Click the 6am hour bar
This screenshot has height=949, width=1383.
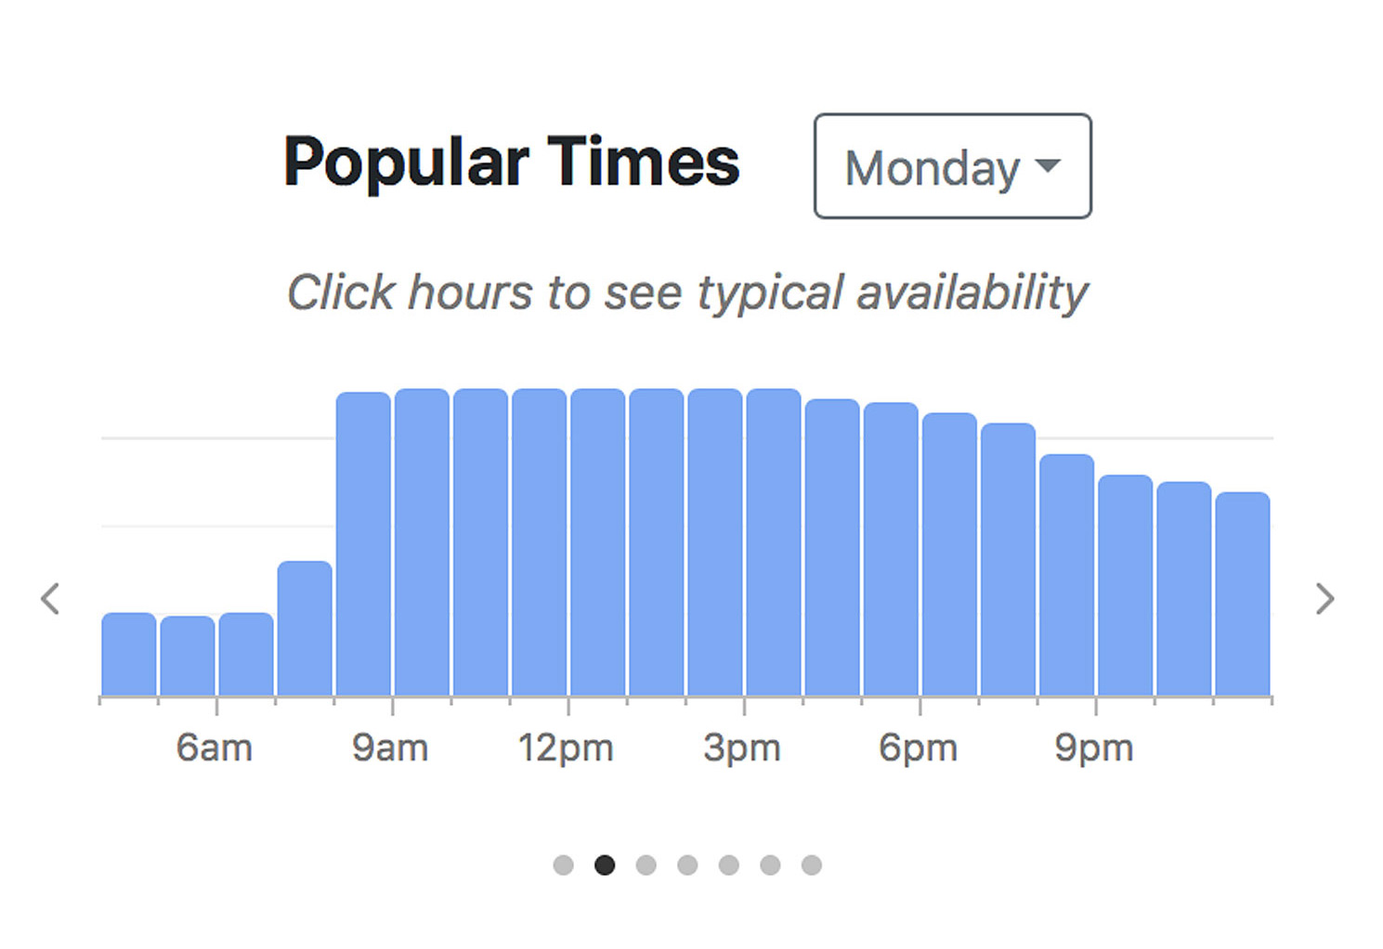(x=246, y=654)
